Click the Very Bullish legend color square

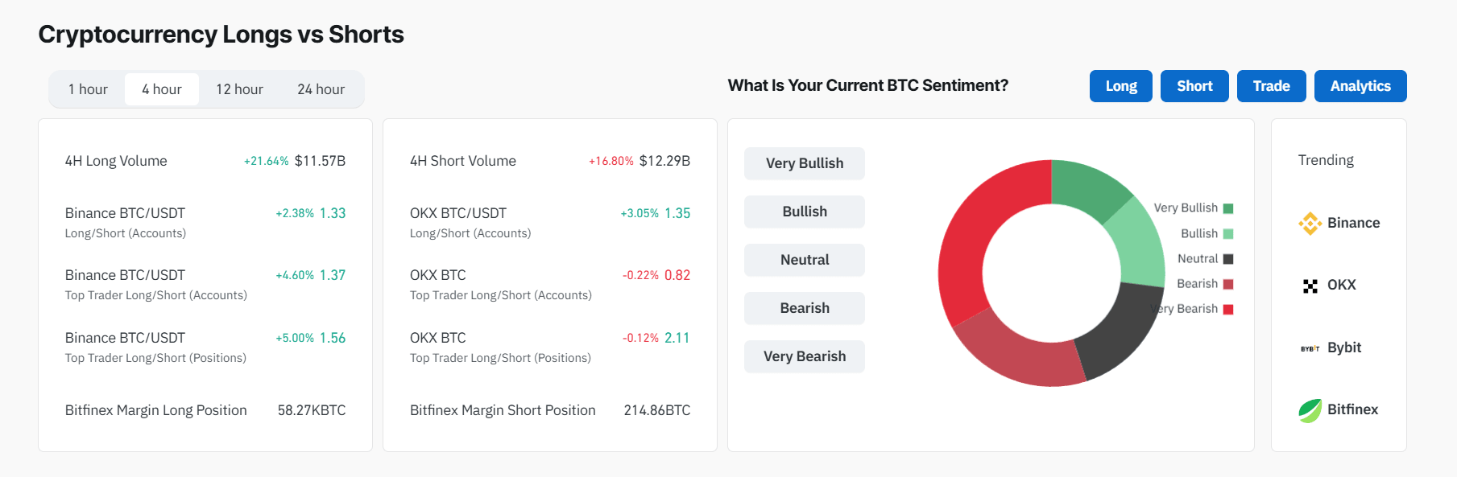coord(1228,208)
